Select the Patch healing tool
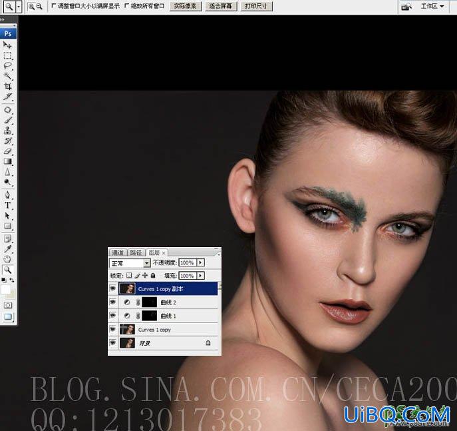 (7, 110)
